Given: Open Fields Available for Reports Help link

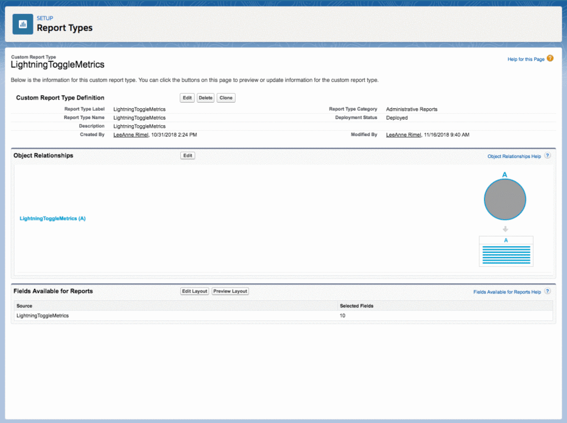Looking at the screenshot, I should click(507, 292).
